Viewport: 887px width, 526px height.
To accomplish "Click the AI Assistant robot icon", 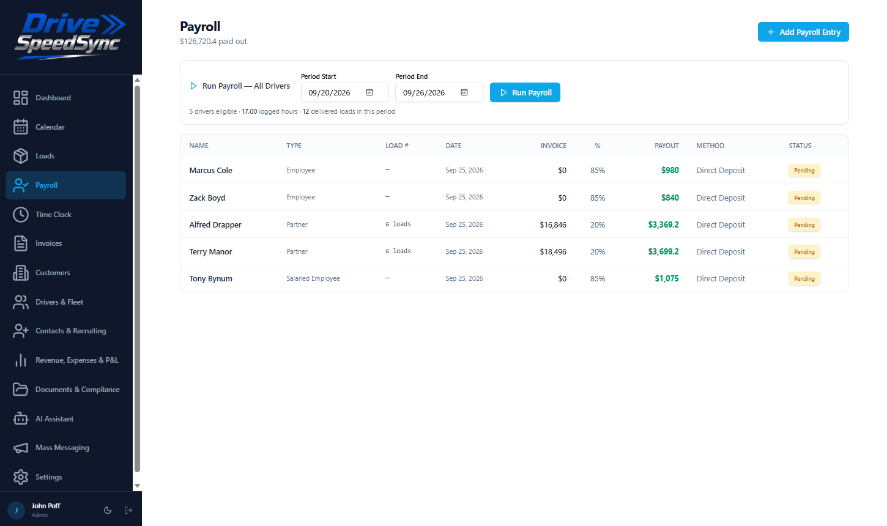I will click(21, 419).
